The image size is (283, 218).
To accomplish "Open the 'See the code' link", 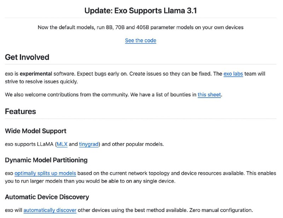I will (x=140, y=40).
